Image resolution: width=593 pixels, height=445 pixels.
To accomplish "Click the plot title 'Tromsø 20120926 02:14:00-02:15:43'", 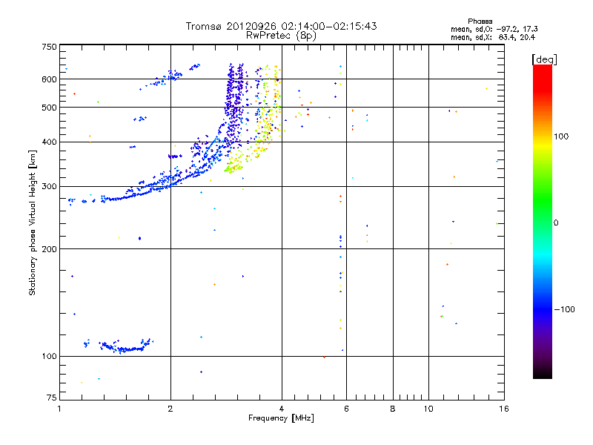I will click(281, 26).
